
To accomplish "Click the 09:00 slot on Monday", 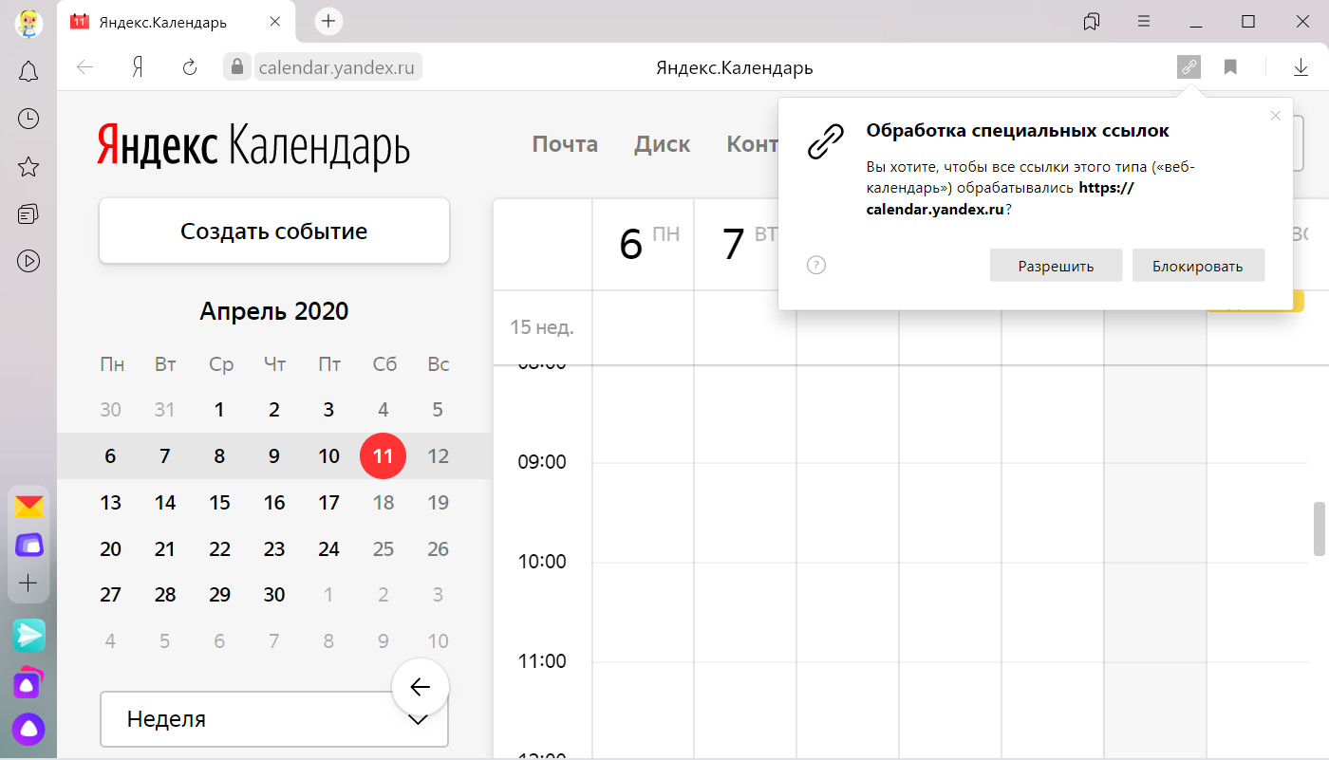I will tap(643, 512).
